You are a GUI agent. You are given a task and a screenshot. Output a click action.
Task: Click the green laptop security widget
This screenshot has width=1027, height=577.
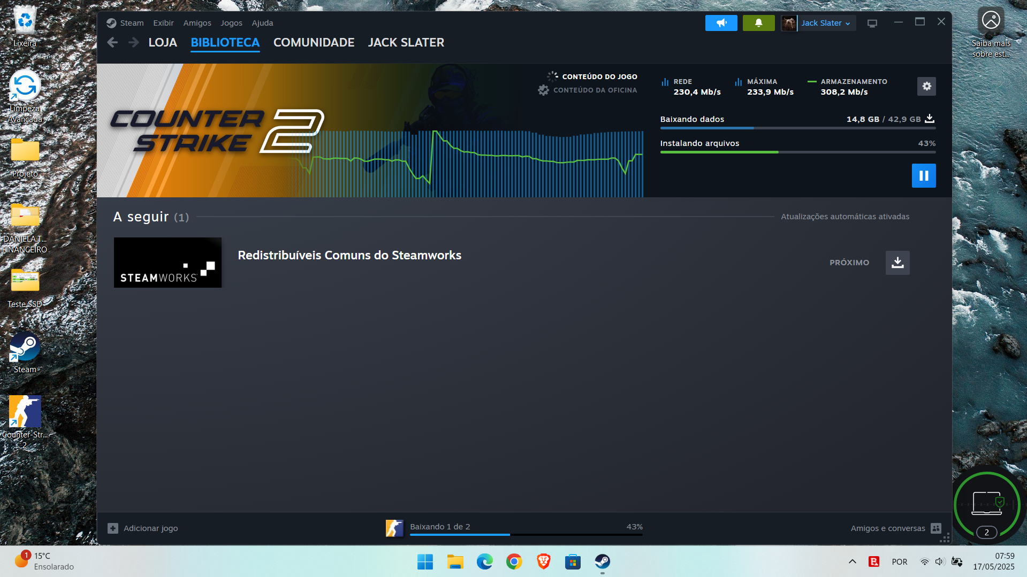point(987,505)
